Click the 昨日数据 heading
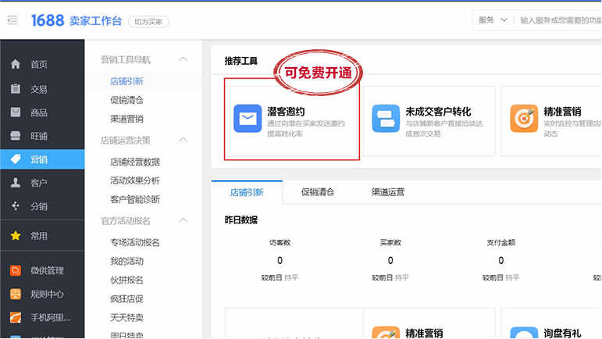The height and width of the screenshot is (339, 602). pyautogui.click(x=241, y=219)
